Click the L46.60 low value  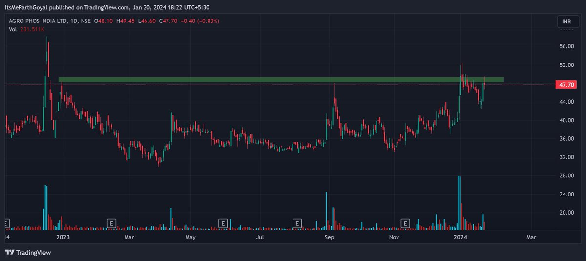point(148,21)
